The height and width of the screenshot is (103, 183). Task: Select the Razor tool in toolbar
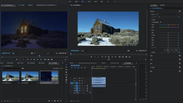66,72
